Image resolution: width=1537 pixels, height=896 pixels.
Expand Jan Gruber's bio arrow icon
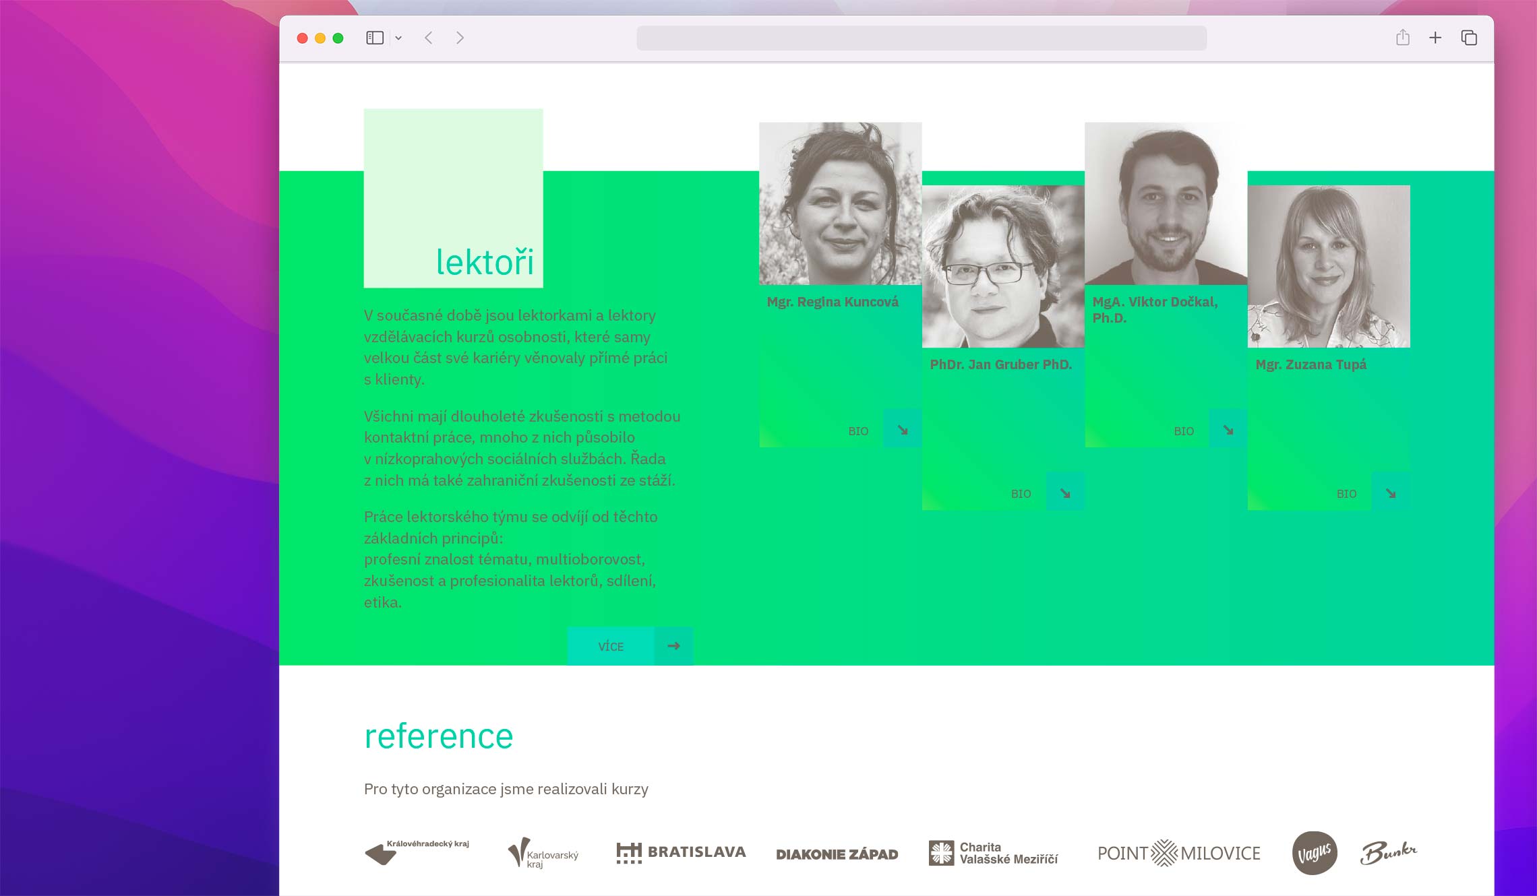1065,492
